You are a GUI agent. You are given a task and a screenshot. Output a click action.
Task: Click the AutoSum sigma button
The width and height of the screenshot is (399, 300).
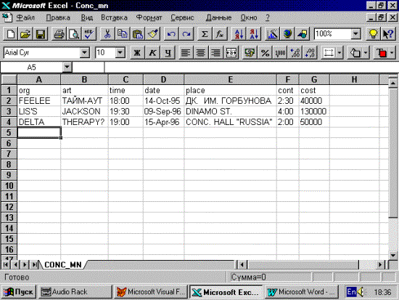pos(205,34)
